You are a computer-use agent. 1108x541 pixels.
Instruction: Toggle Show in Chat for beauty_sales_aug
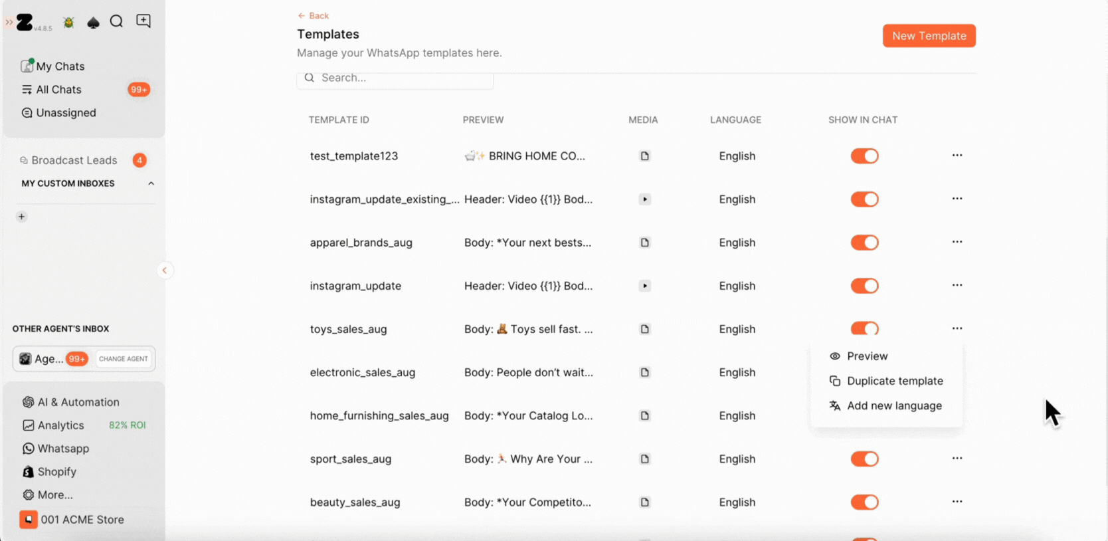[x=864, y=502]
